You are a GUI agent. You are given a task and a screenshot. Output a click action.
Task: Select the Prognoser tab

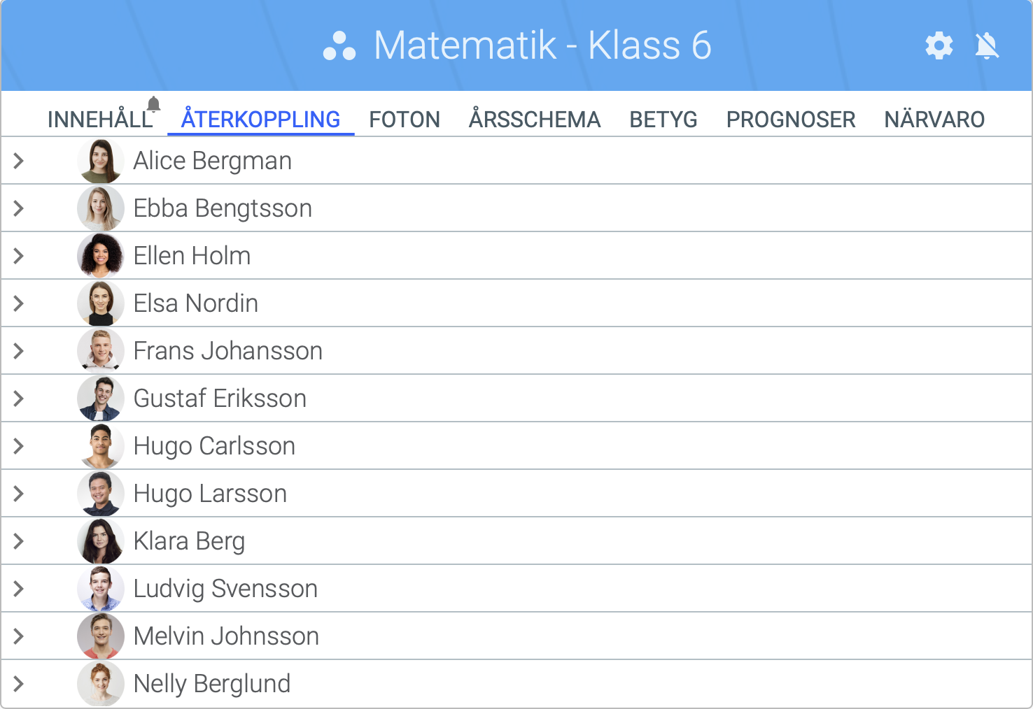tap(791, 120)
